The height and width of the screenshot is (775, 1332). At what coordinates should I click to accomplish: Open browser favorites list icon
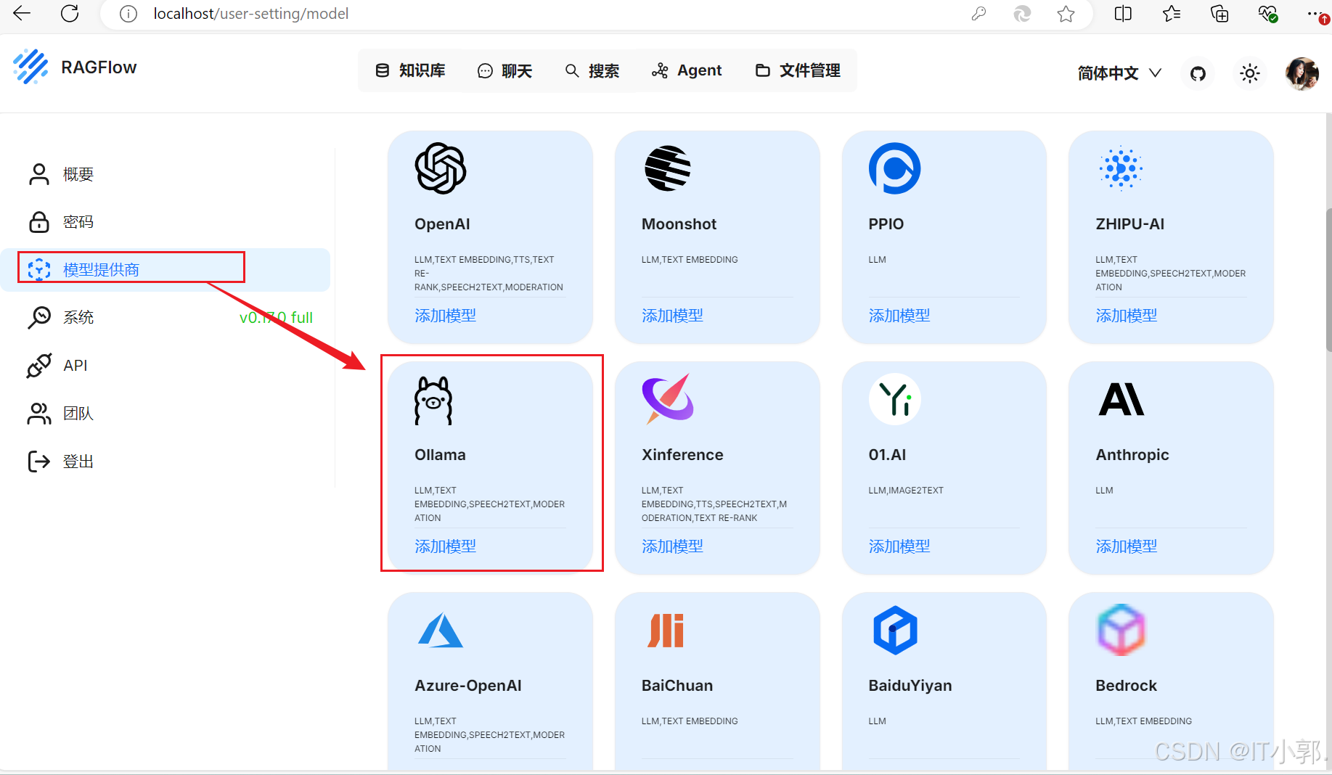point(1171,14)
